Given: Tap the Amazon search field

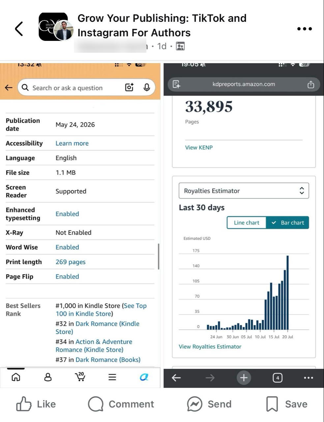Looking at the screenshot, I should pos(86,87).
